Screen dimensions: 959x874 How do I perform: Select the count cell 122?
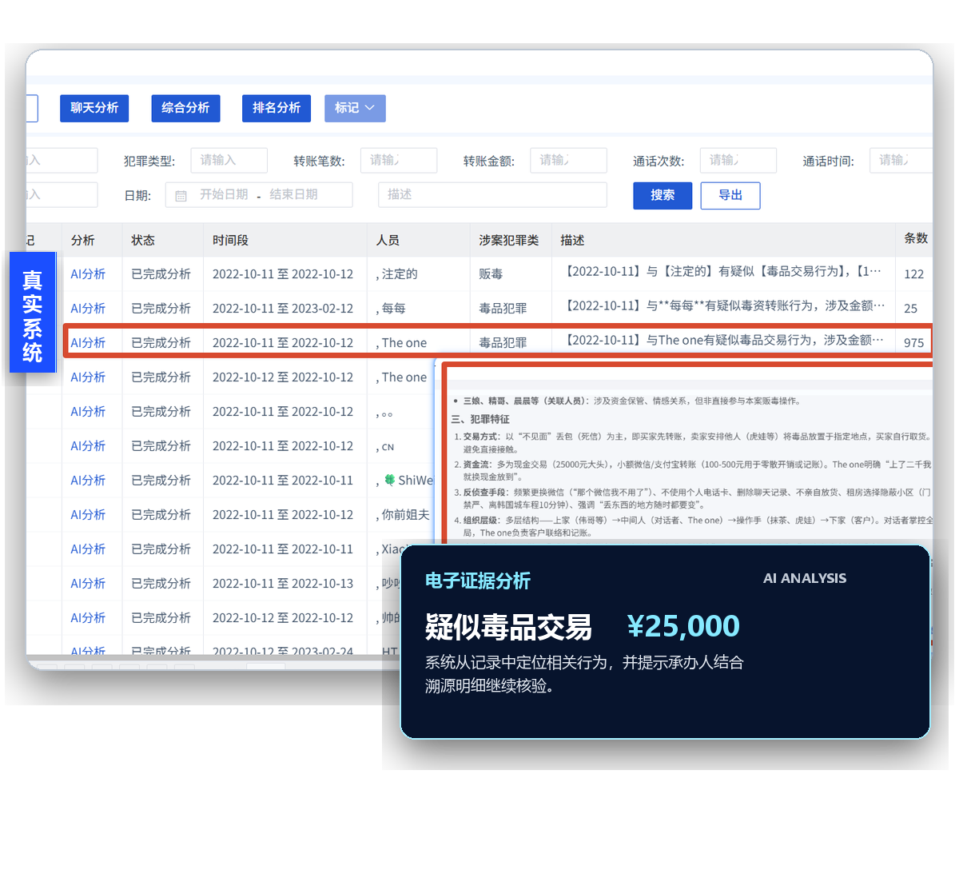[x=913, y=273]
